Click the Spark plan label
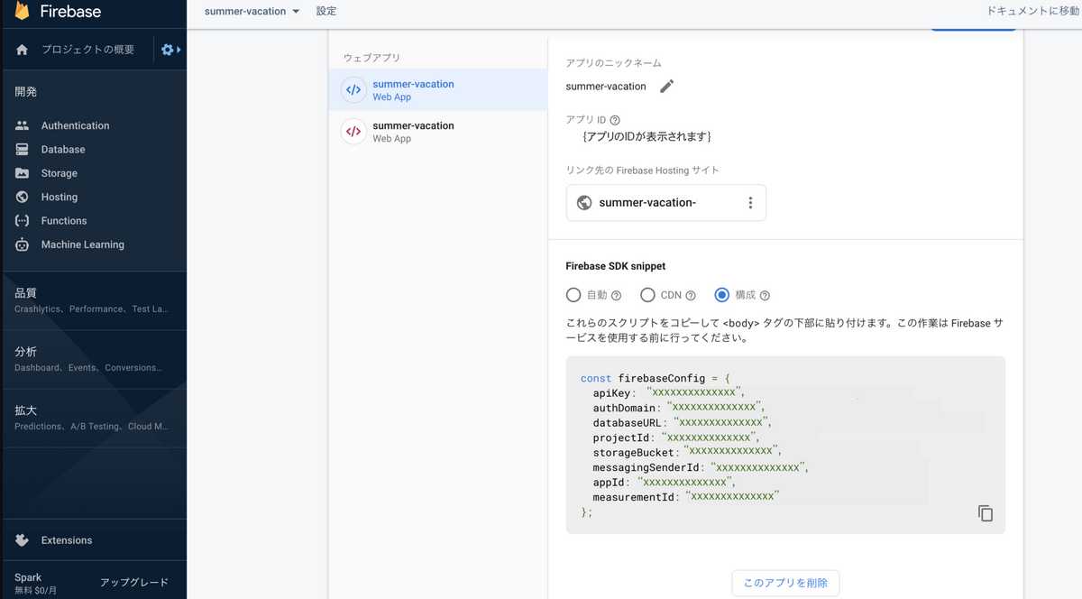 28,577
